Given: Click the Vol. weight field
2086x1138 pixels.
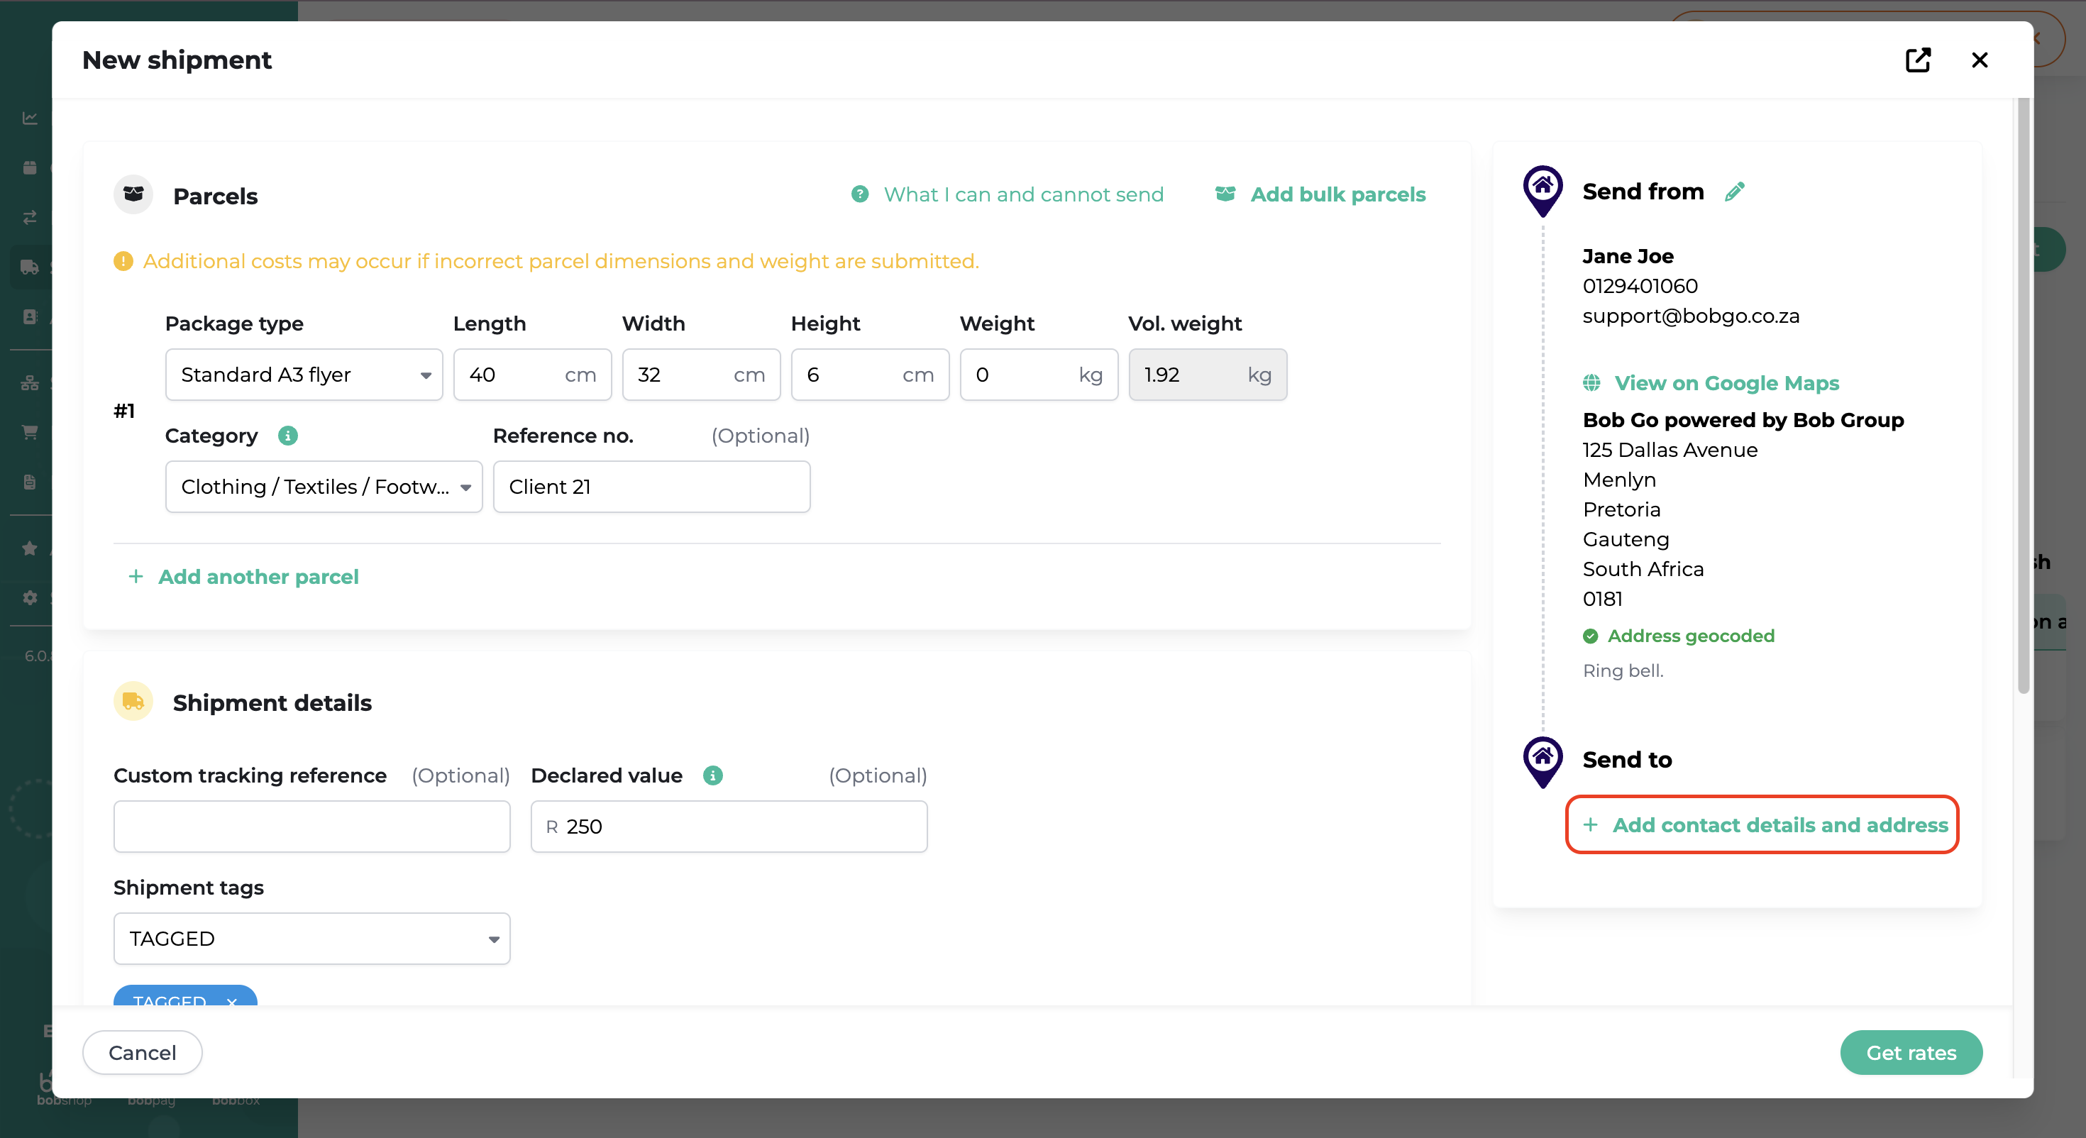Looking at the screenshot, I should [x=1208, y=374].
